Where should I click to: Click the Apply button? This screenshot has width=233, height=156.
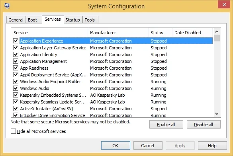pos(180,146)
